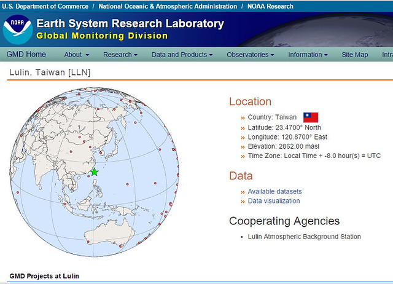Click the orange arrow bullet beside Available datasets
Screen dimensions: 393x284
click(243, 192)
